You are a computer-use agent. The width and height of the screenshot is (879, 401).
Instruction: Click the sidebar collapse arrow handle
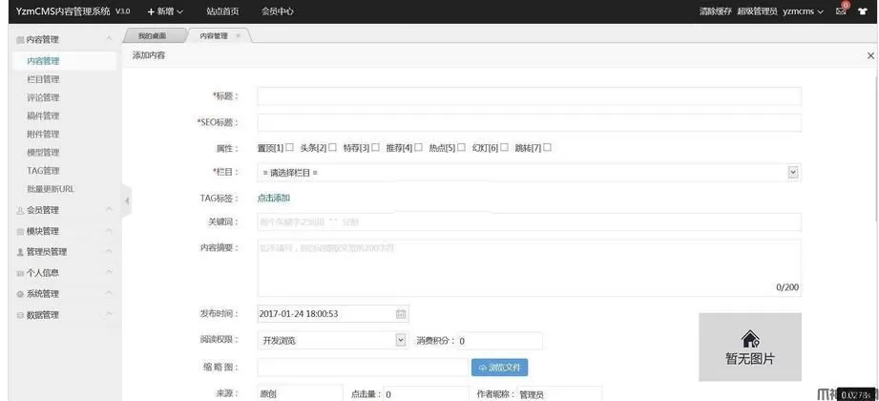126,200
